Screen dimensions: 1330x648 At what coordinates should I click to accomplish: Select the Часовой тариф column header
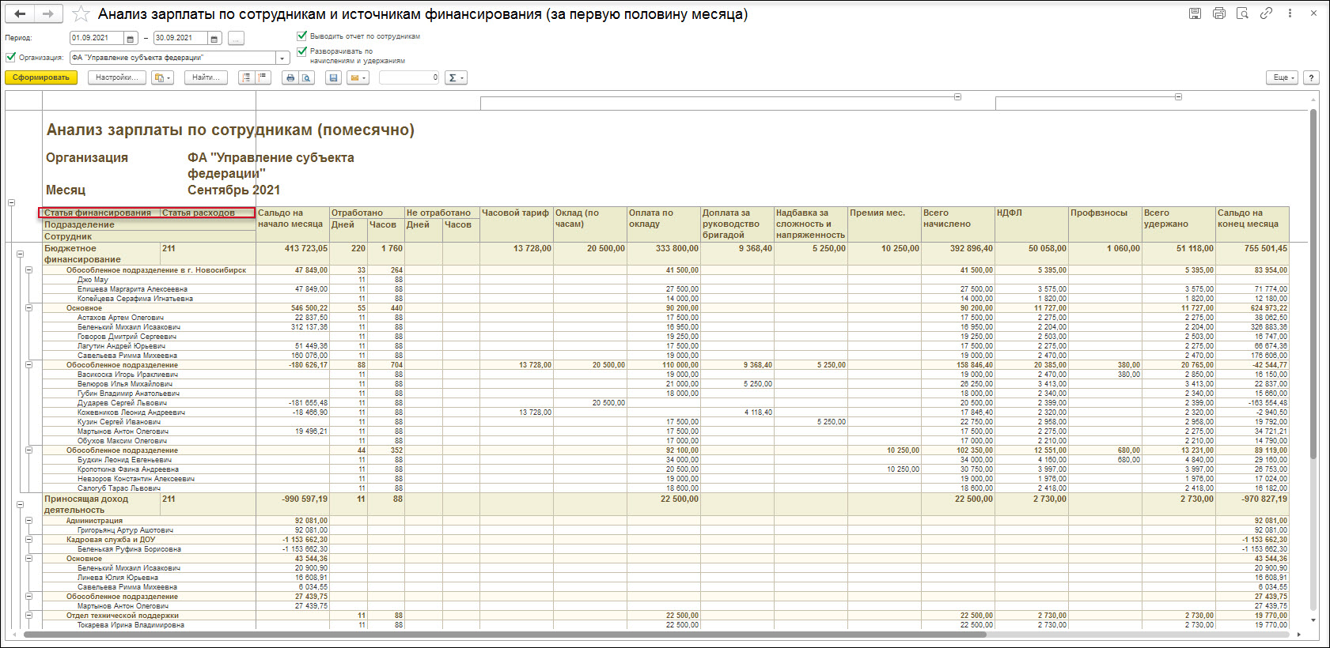[x=517, y=224]
